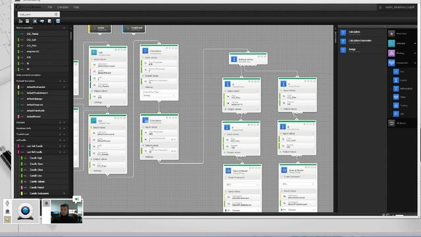The height and width of the screenshot is (237, 421).
Task: Click the Multiple Action block icon
Action: pos(234,59)
